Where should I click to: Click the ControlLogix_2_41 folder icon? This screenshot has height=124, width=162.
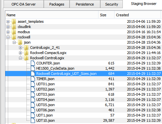tap(26, 48)
